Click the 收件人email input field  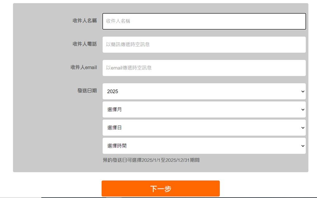click(204, 68)
